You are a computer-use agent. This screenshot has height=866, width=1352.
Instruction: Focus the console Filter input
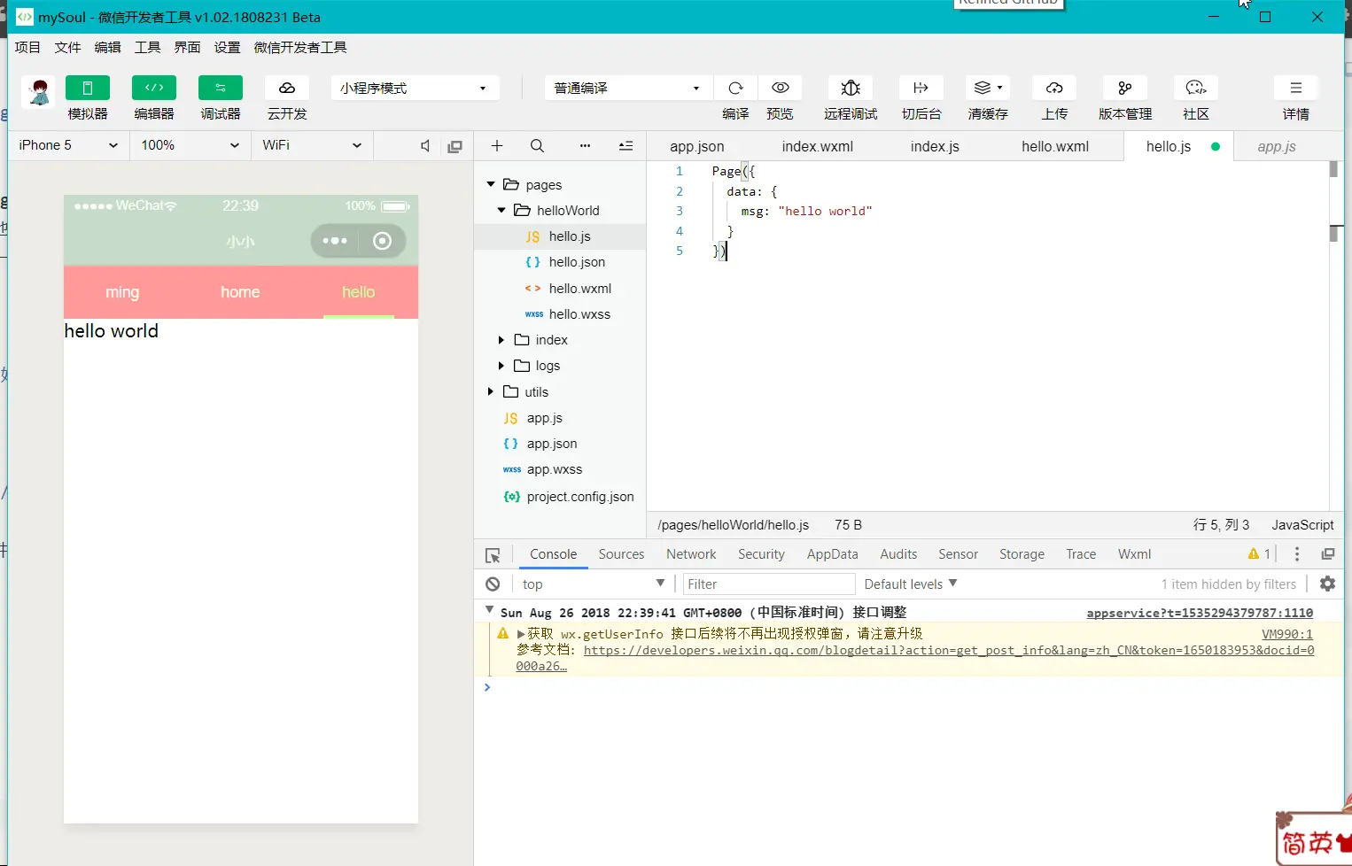[769, 584]
